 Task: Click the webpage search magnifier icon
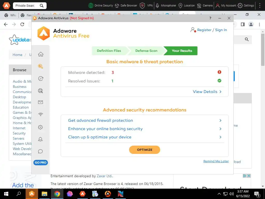(x=247, y=39)
